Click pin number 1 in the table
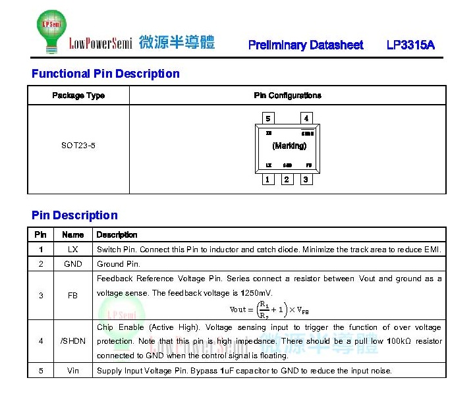 point(41,250)
